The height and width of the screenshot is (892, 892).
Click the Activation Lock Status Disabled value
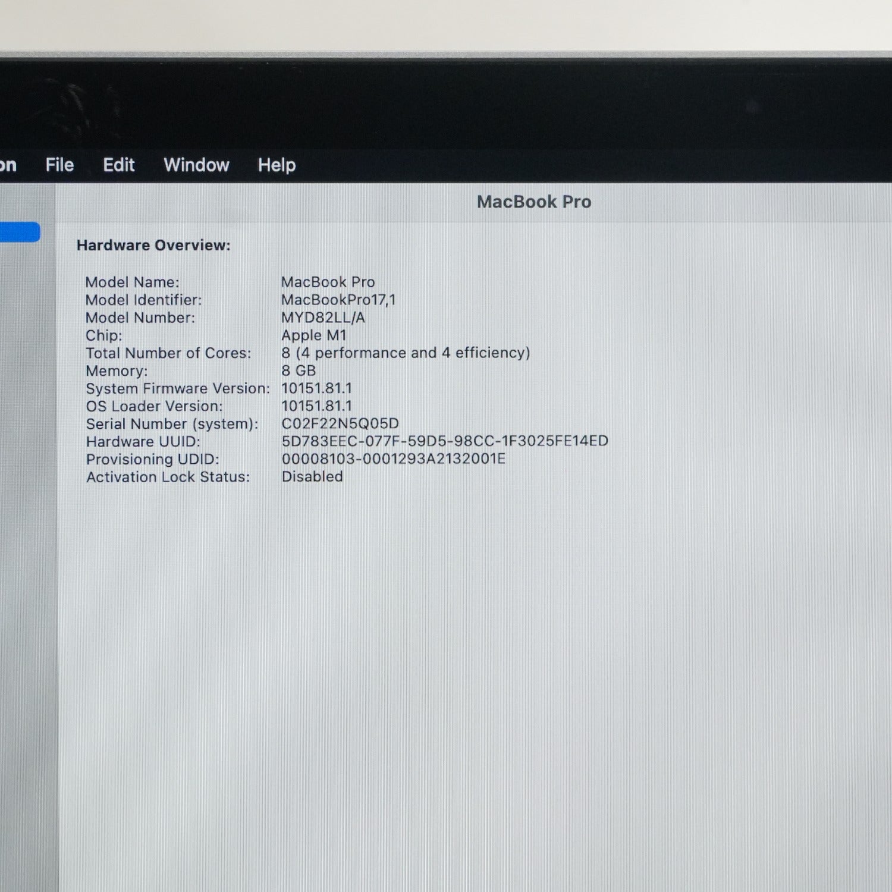tap(312, 476)
